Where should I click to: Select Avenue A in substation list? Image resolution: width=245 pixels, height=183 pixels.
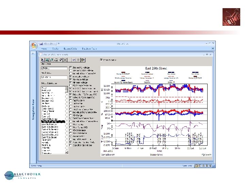(53, 90)
